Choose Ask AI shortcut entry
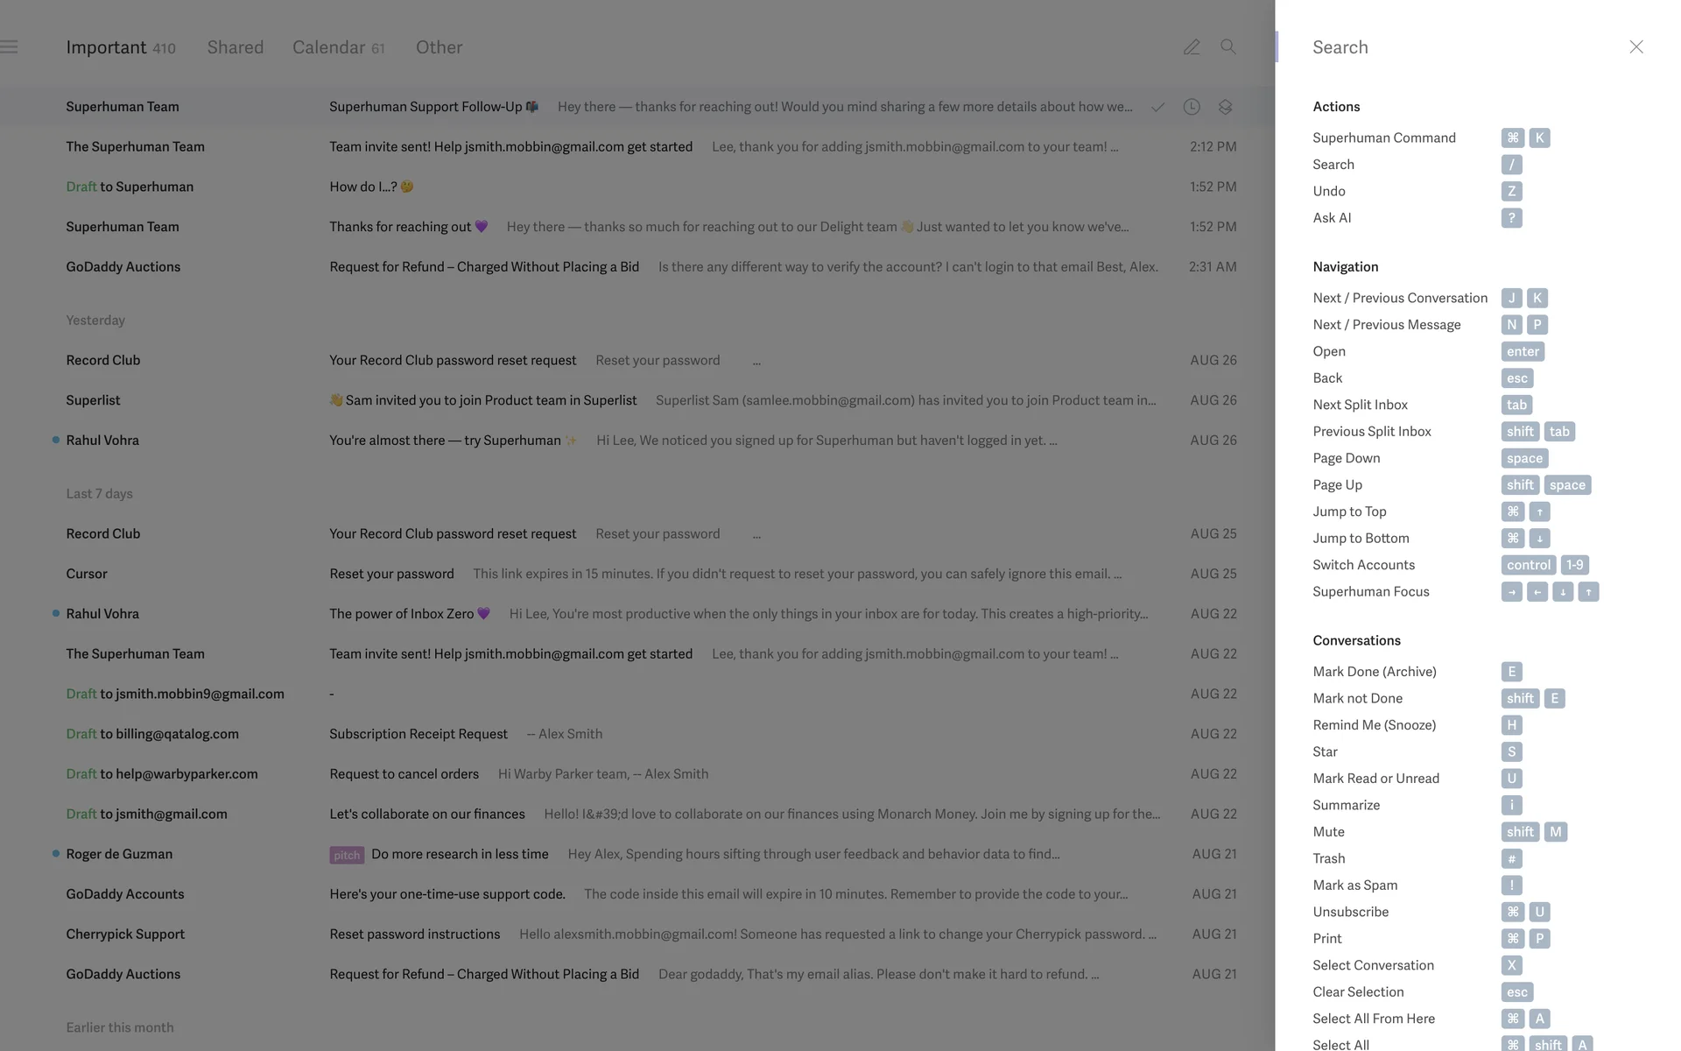This screenshot has height=1051, width=1681. 1332,218
